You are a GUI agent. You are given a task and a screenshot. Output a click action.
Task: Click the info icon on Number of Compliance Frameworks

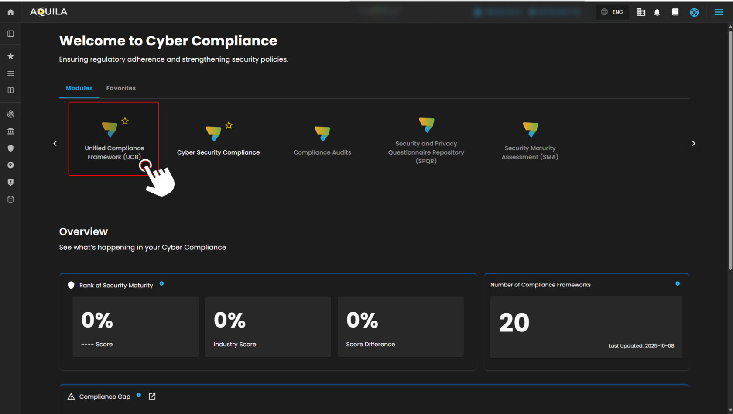[677, 284]
